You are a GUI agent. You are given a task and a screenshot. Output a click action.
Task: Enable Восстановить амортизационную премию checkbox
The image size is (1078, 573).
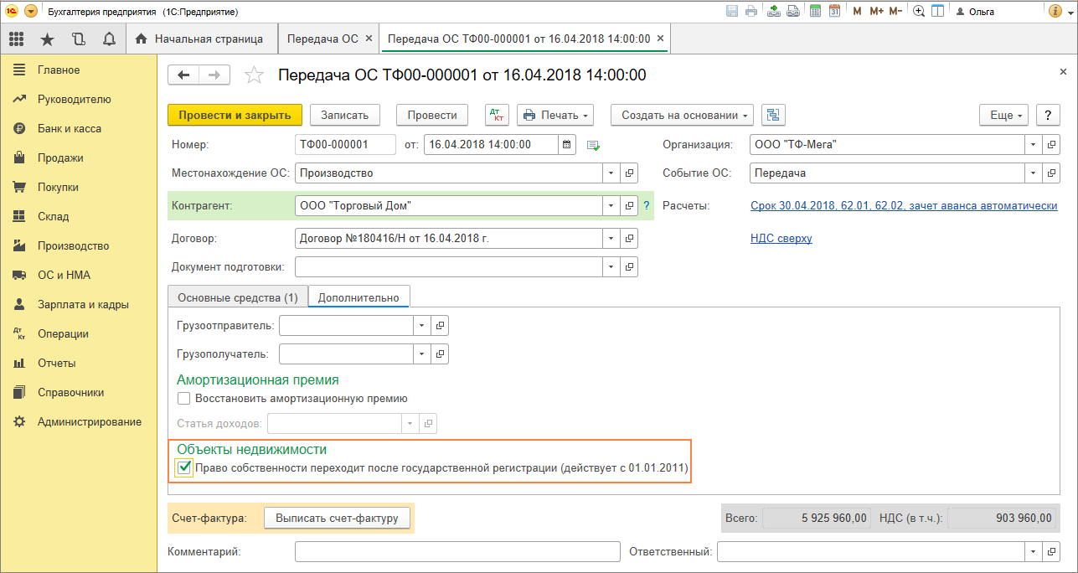(184, 399)
